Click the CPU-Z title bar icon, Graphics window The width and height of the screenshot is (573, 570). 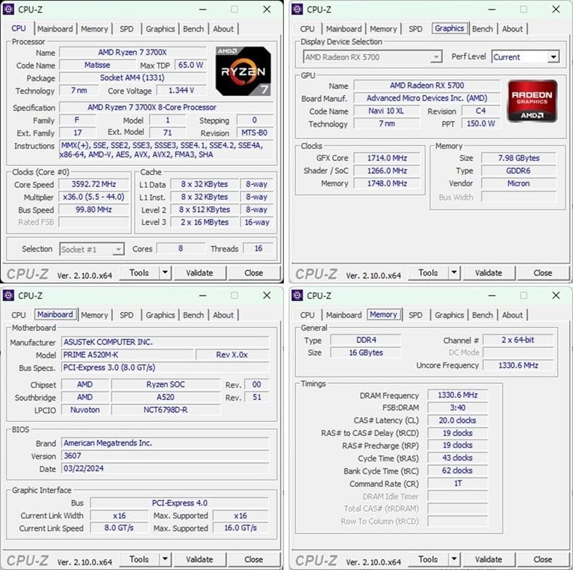click(298, 9)
